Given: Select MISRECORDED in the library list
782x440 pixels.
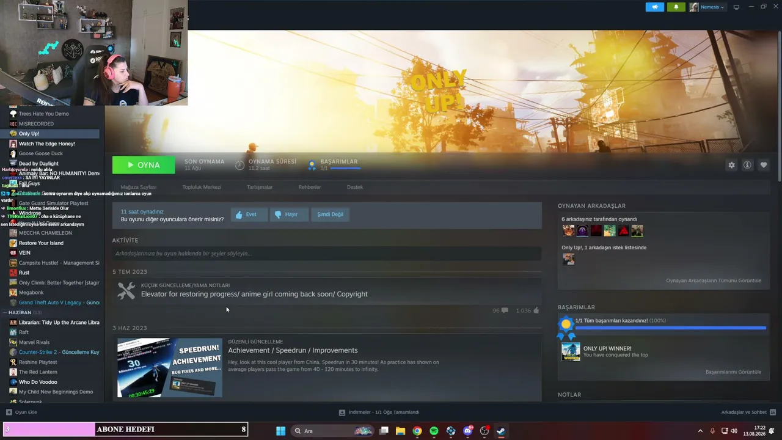Looking at the screenshot, I should [x=36, y=123].
